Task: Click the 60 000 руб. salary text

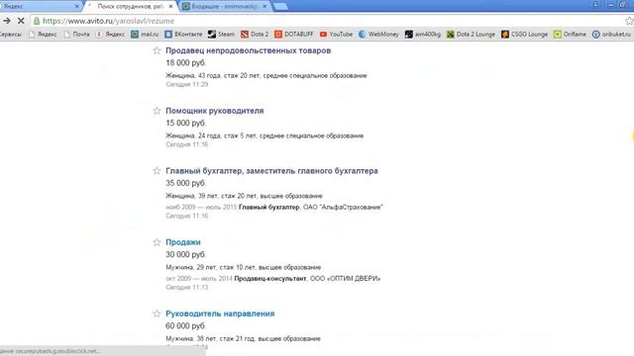Action: pos(186,326)
